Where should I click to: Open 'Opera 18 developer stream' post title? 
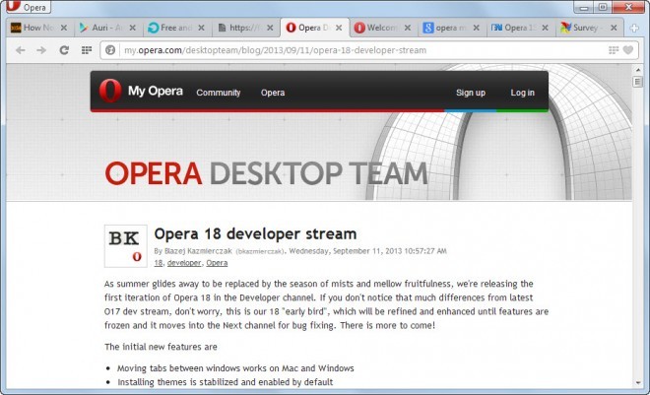[x=255, y=233]
